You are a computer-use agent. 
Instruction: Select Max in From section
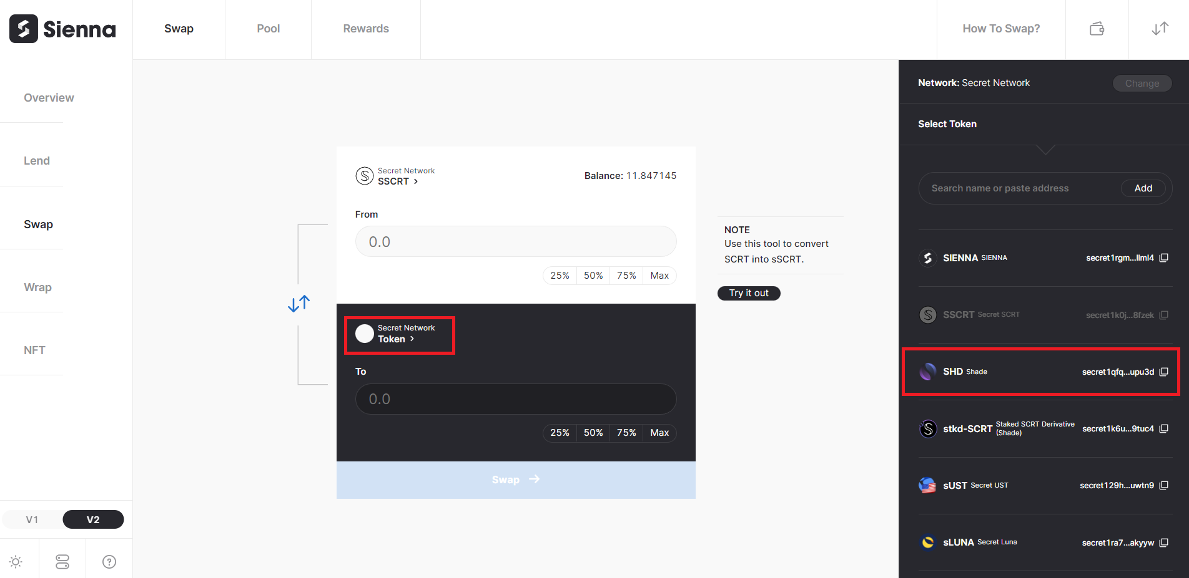point(659,276)
